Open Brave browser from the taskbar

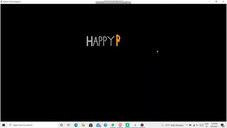click(120, 125)
